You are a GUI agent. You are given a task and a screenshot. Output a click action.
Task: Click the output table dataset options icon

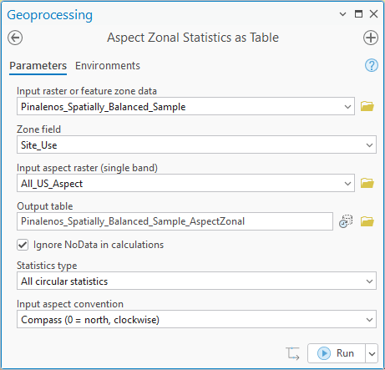click(346, 221)
